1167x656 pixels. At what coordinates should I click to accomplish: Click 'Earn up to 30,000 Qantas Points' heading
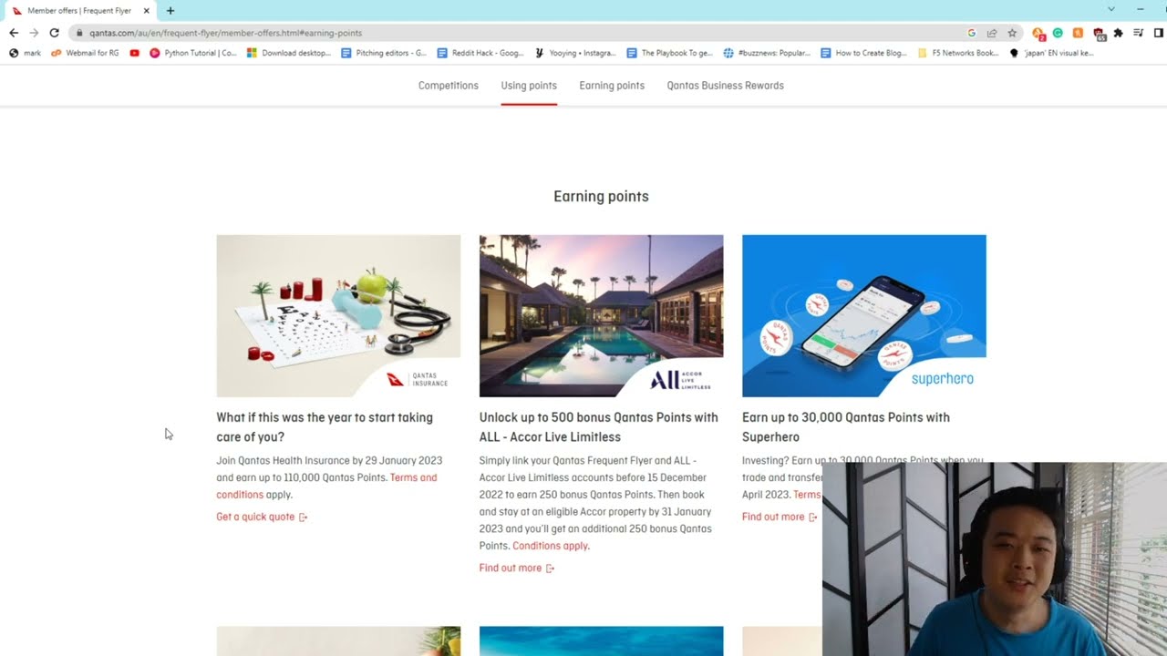point(846,427)
